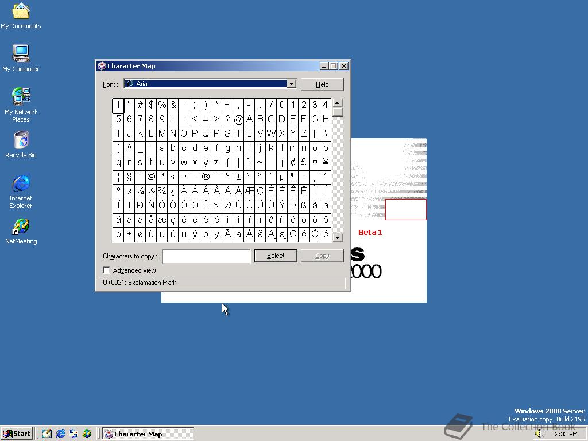Launch NetMeeting from quick launch bar
Viewport: 588px width, 441px height.
(x=87, y=434)
